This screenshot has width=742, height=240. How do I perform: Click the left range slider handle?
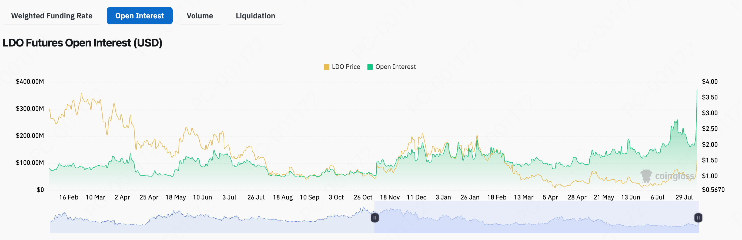pos(375,218)
